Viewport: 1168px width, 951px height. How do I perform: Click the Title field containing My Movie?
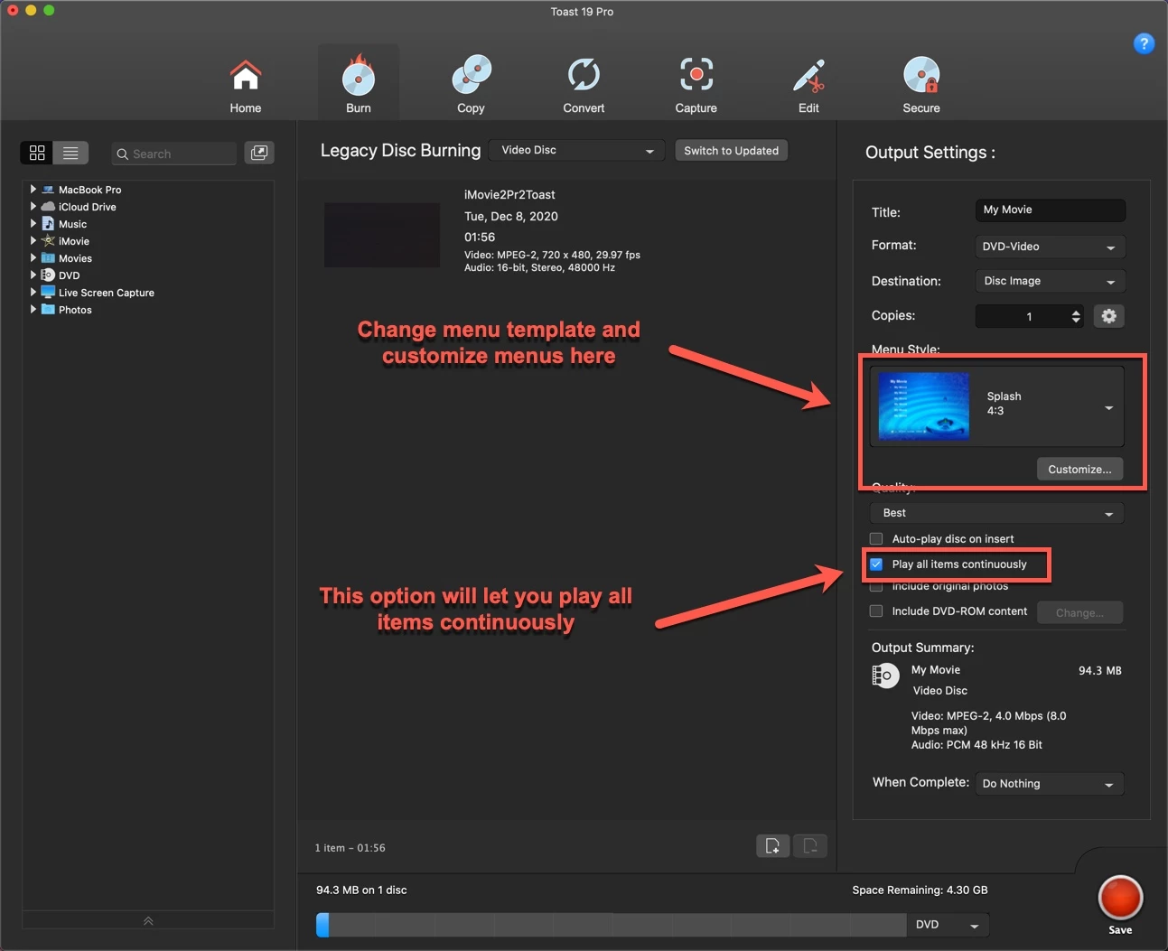tap(1050, 210)
